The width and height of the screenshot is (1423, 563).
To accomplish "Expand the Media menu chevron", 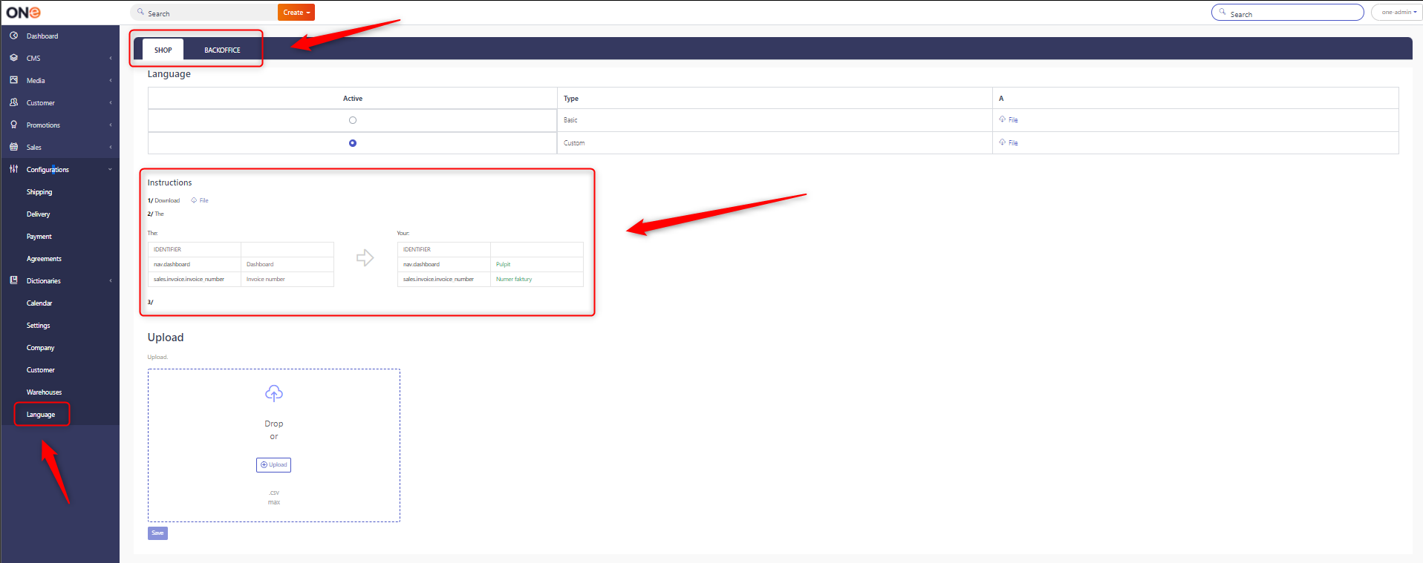I will coord(111,80).
